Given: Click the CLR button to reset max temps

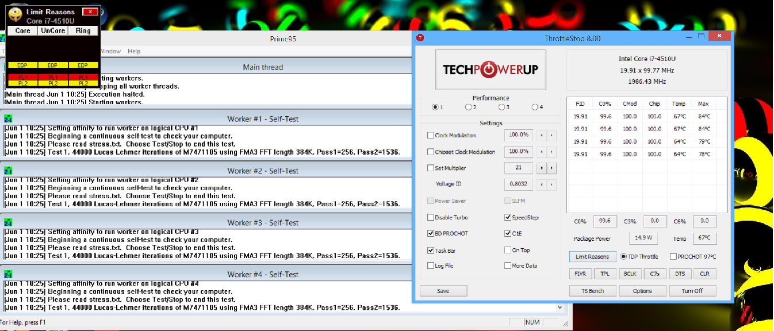Looking at the screenshot, I should pyautogui.click(x=705, y=274).
